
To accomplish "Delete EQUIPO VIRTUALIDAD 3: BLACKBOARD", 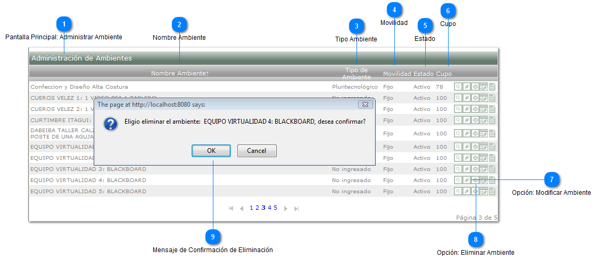I will click(475, 169).
